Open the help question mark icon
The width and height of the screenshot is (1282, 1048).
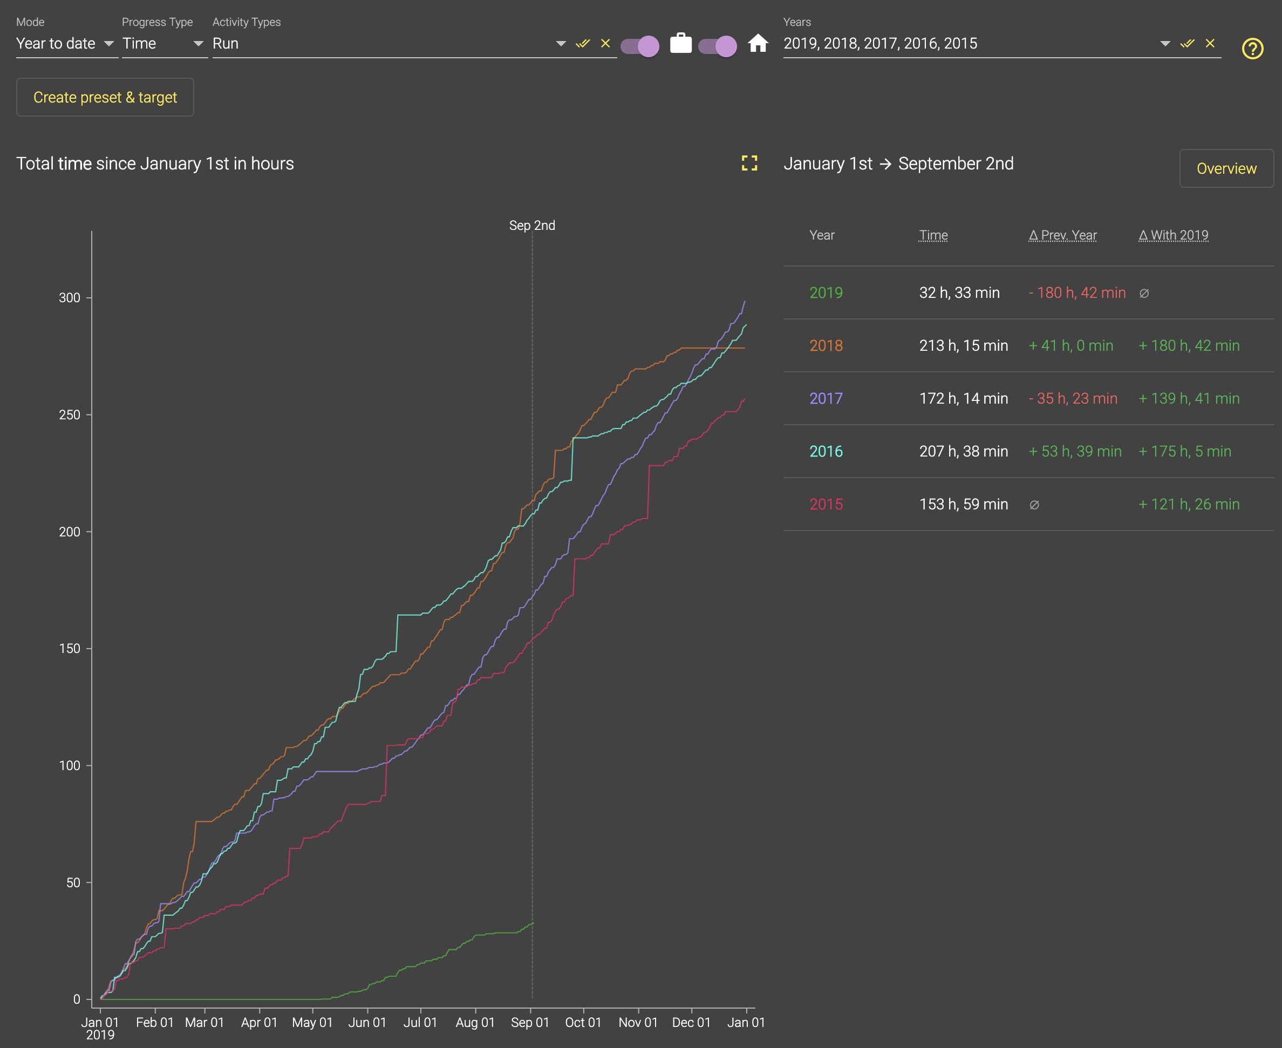[x=1252, y=48]
